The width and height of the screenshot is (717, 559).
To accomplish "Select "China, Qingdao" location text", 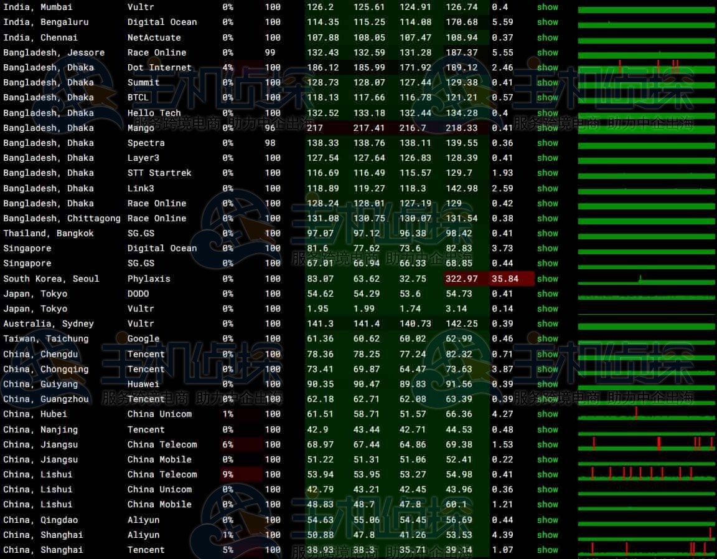I will [x=40, y=520].
